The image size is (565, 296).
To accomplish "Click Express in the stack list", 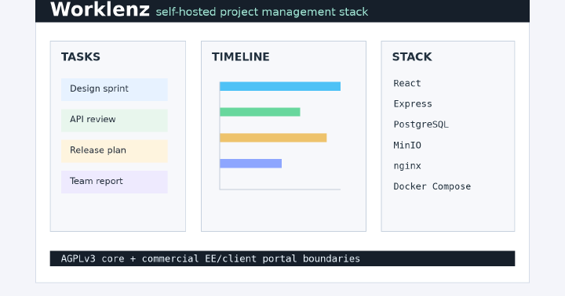I will (413, 104).
